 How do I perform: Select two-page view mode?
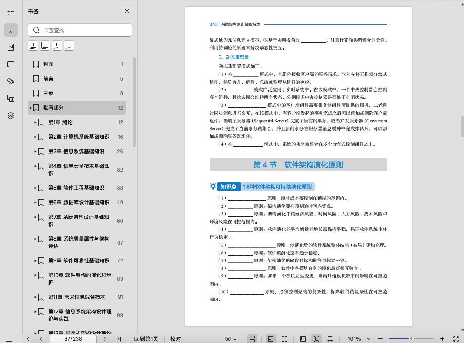tap(284, 339)
